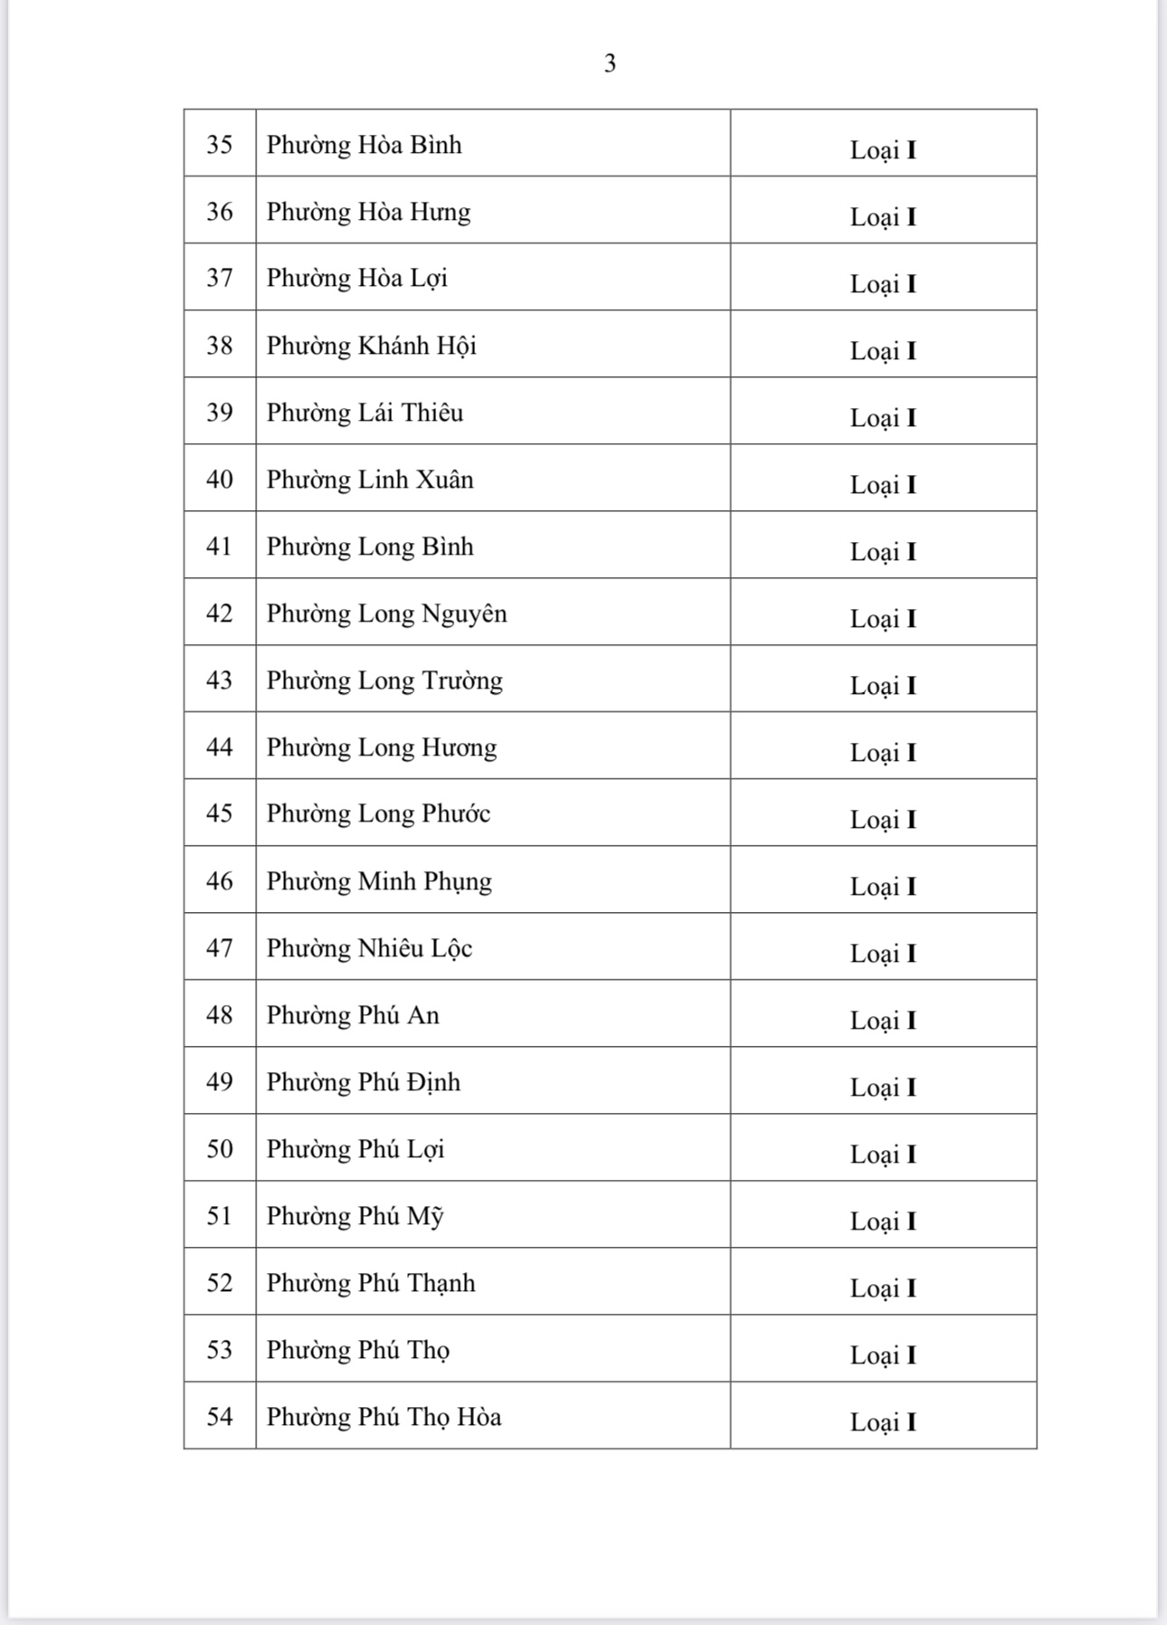
Task: Click the "Phường Long Phước" entry
Action: (378, 813)
